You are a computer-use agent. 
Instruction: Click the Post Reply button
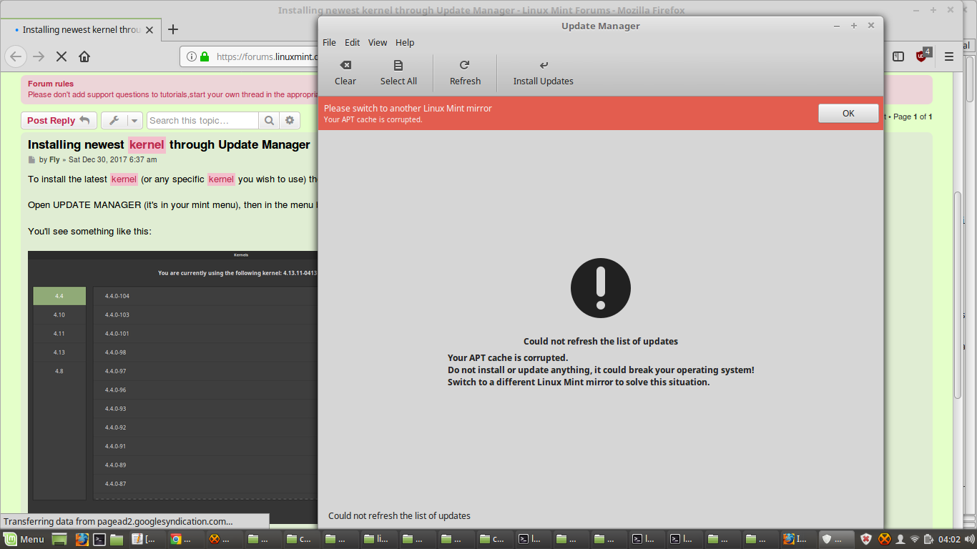[x=59, y=121]
